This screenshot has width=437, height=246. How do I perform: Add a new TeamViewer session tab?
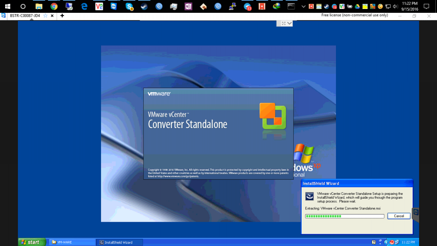[62, 16]
